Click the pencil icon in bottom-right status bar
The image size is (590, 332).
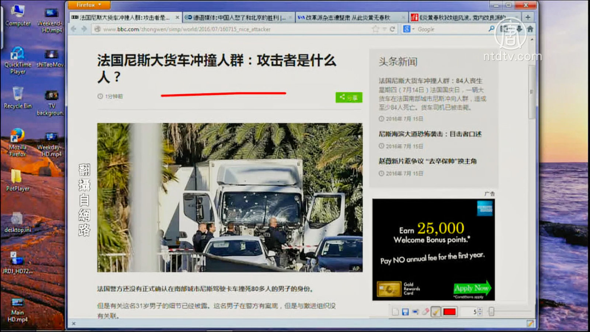point(530,324)
